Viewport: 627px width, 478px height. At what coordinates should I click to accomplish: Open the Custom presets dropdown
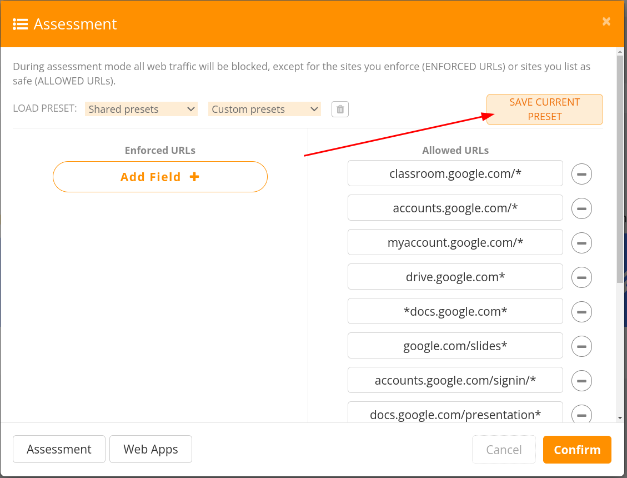[264, 109]
